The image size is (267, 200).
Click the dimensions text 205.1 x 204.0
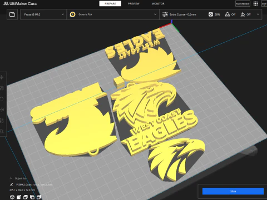(22, 190)
